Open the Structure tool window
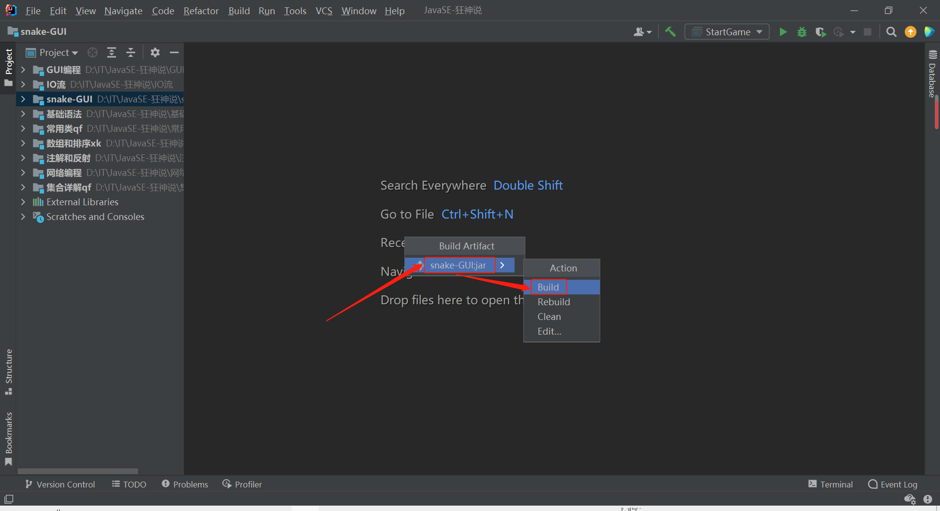 point(8,372)
